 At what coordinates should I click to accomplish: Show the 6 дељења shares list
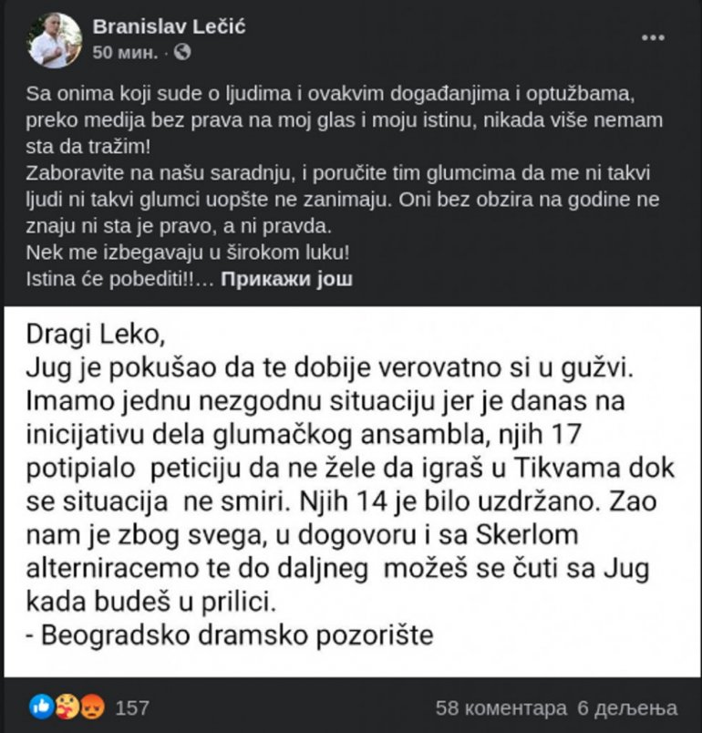627,707
